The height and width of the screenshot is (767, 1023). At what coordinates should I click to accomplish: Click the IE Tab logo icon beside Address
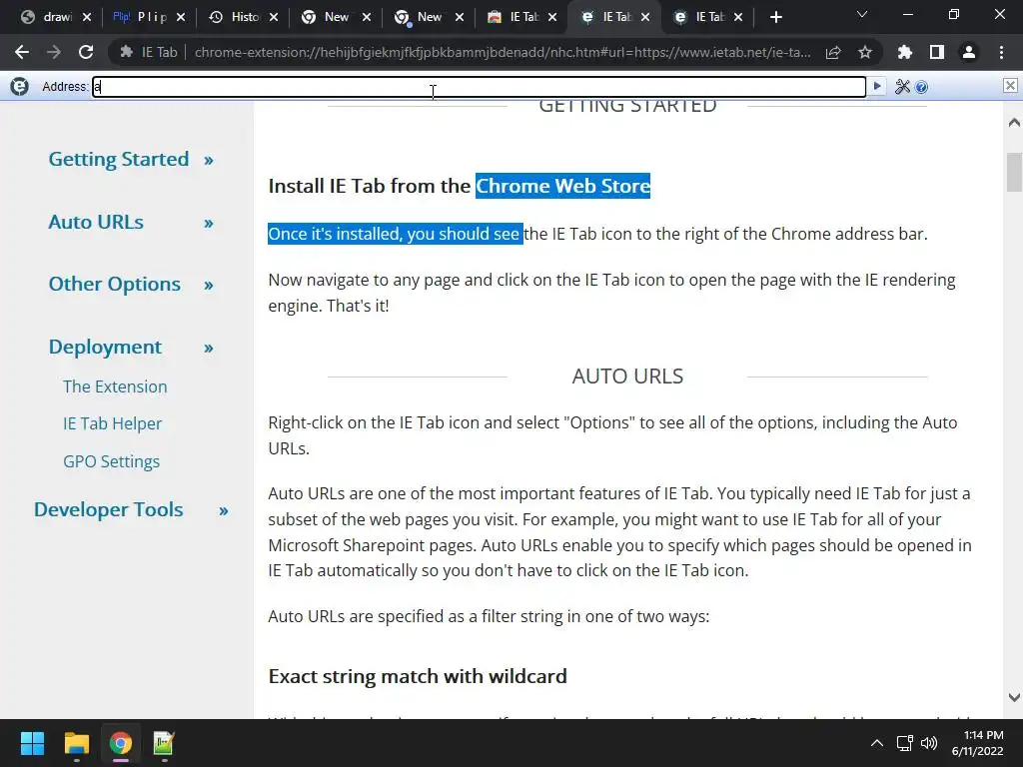[x=20, y=86]
